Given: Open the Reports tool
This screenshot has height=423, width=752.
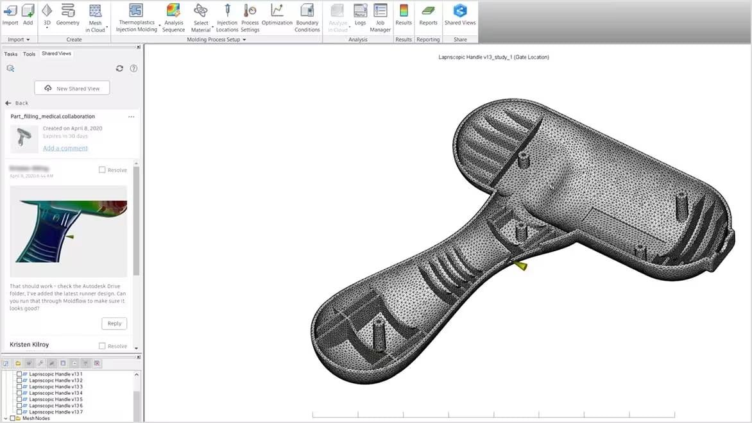Looking at the screenshot, I should pos(428,16).
